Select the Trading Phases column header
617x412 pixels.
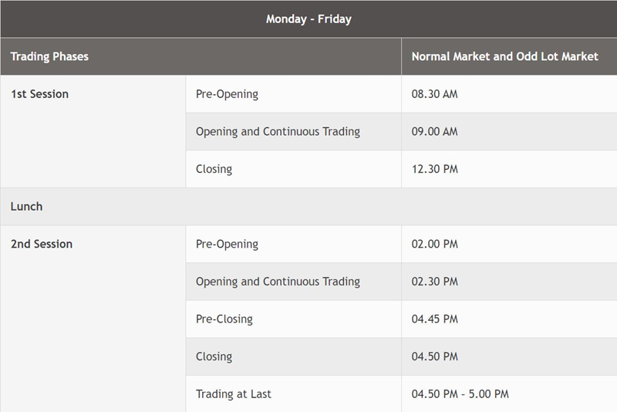click(49, 56)
